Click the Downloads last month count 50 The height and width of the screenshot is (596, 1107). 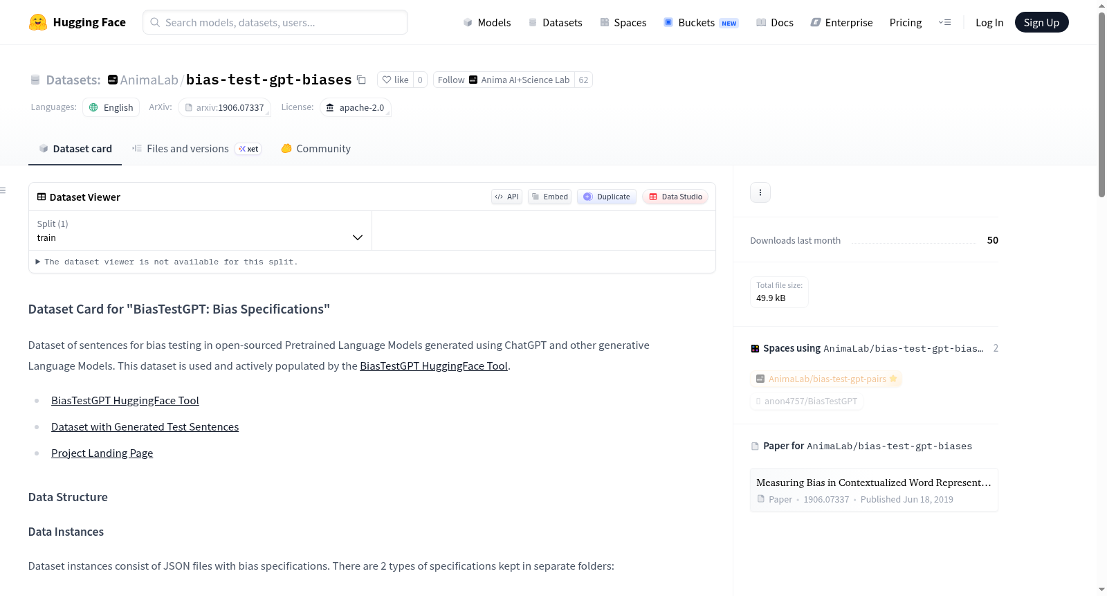pyautogui.click(x=993, y=240)
